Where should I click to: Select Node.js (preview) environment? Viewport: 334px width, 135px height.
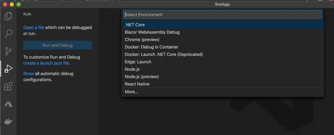142,77
